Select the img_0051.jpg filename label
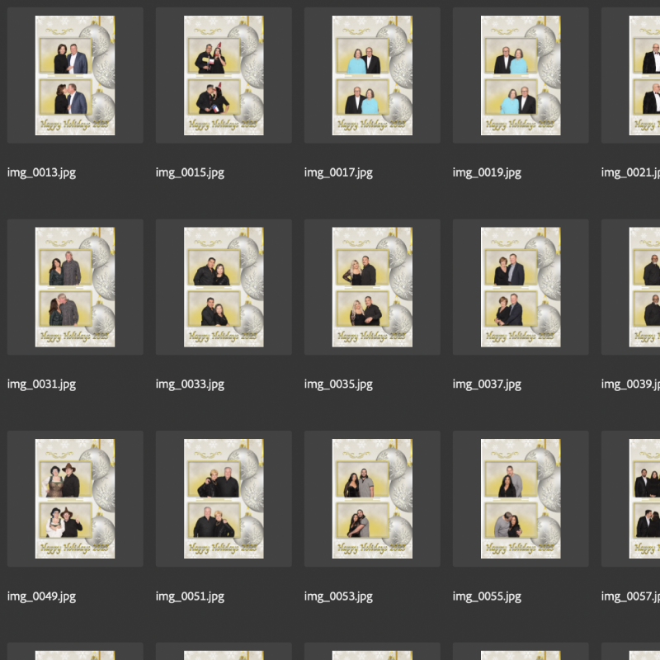This screenshot has height=660, width=660. (190, 596)
